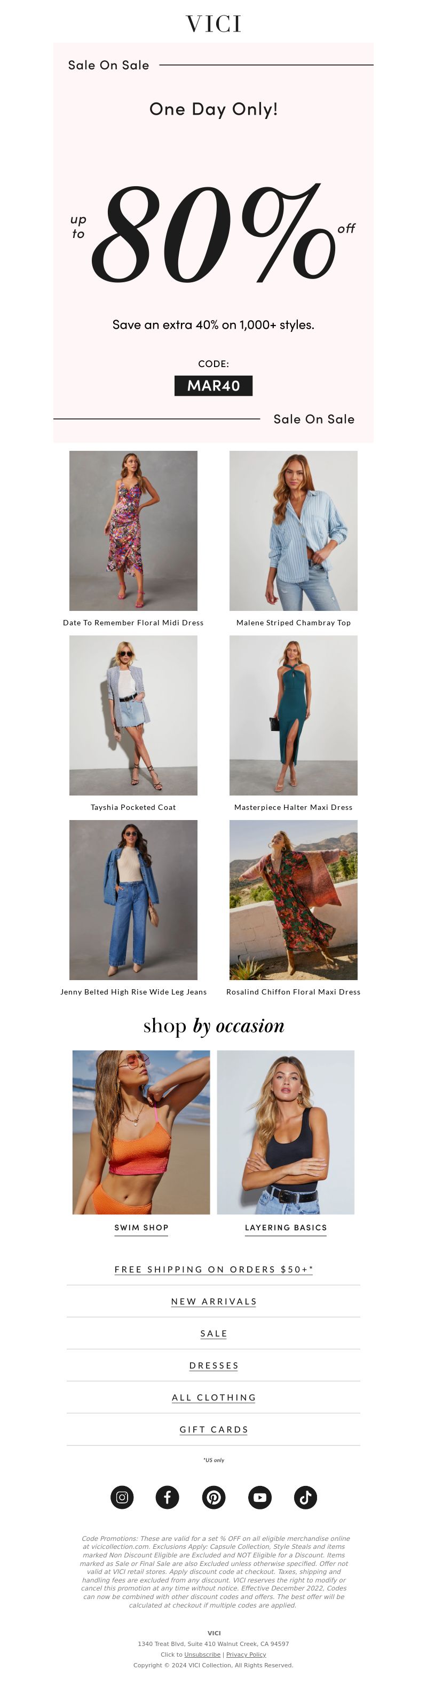Image resolution: width=427 pixels, height=1702 pixels.
Task: Select the MAR40 promo code badge
Action: pos(213,386)
